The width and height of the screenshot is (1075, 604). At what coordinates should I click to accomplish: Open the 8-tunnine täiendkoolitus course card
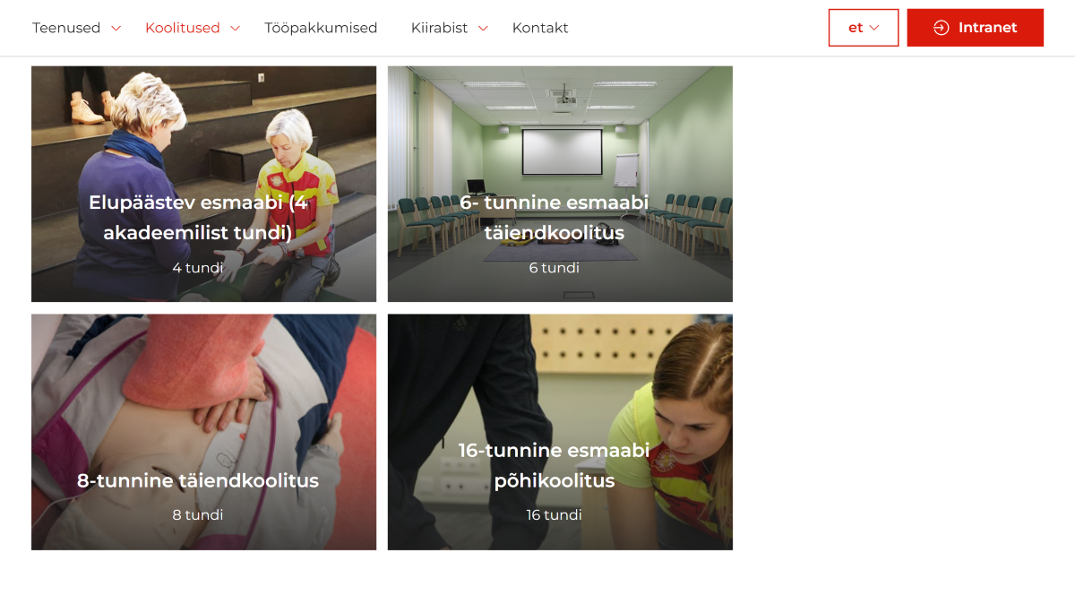click(203, 432)
